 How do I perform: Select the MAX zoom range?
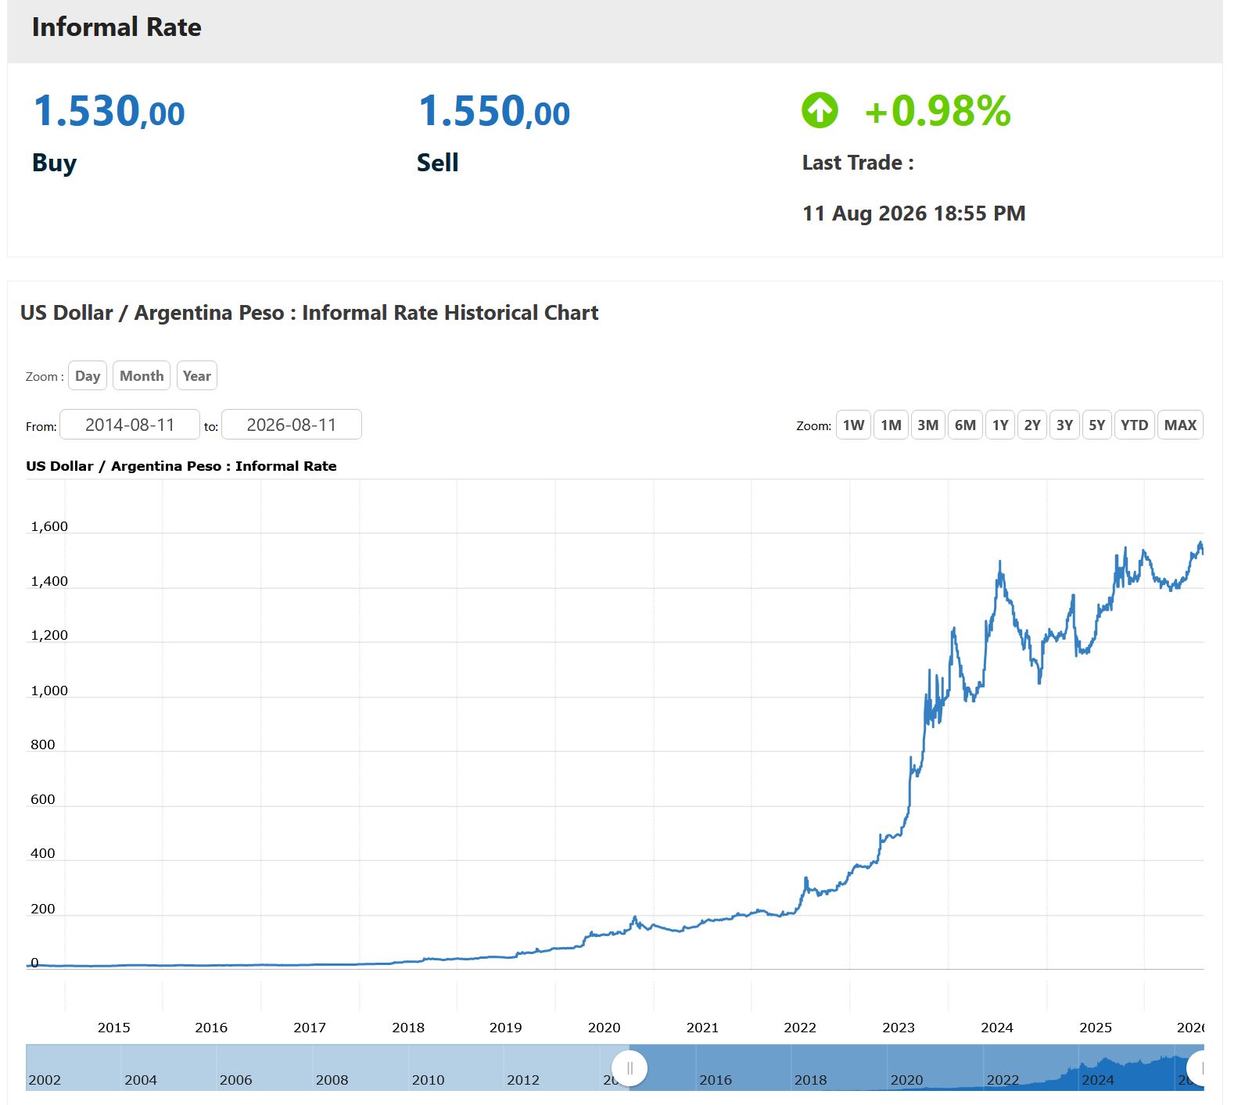tap(1180, 425)
